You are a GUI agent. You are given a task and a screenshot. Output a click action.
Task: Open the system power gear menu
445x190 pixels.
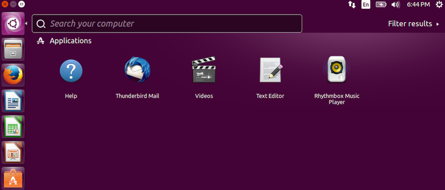tap(439, 4)
